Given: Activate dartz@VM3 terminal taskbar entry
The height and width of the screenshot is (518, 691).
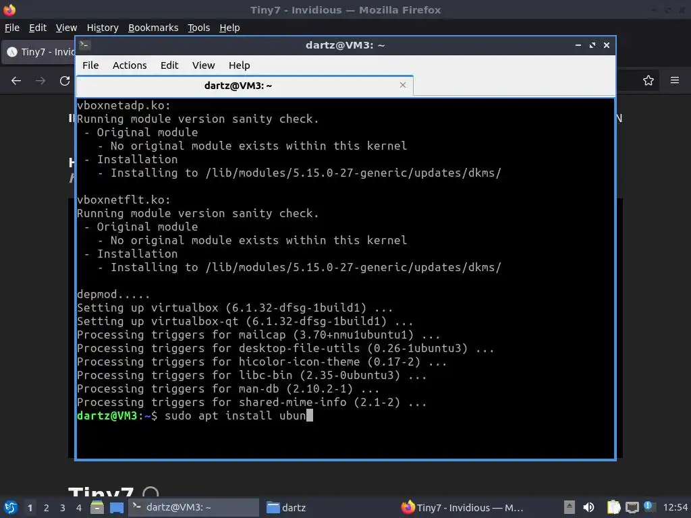Looking at the screenshot, I should tap(194, 507).
